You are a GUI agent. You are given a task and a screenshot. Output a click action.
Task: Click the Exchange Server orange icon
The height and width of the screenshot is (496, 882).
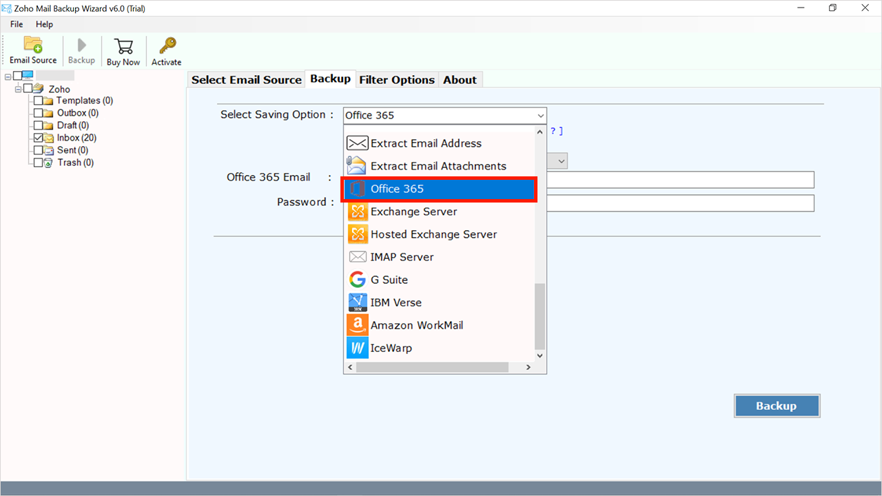click(358, 211)
